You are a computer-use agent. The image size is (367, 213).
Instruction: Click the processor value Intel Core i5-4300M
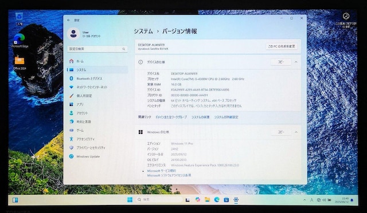[x=208, y=79]
